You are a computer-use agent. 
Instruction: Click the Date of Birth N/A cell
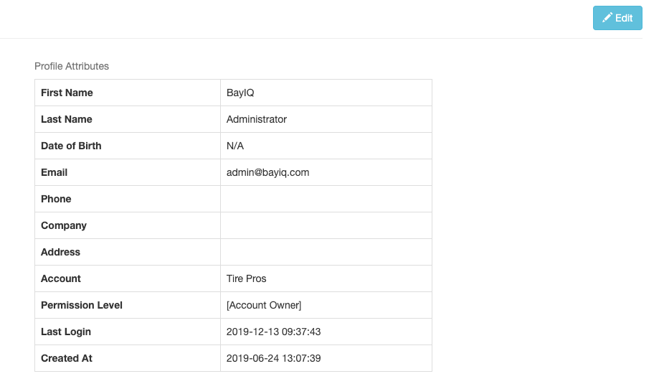click(326, 146)
